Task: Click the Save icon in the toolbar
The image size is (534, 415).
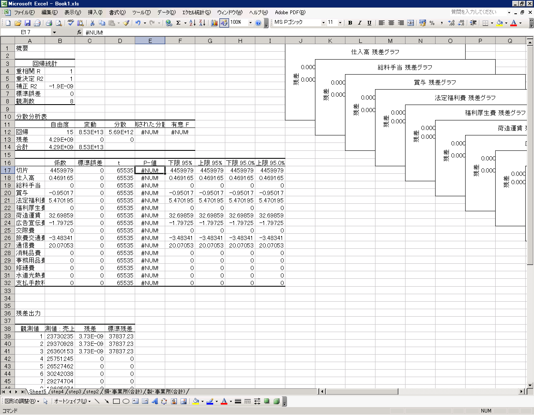Action: [28, 23]
